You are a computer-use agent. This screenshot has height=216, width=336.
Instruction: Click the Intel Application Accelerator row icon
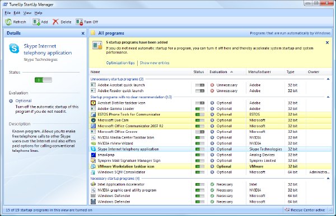tap(93, 184)
